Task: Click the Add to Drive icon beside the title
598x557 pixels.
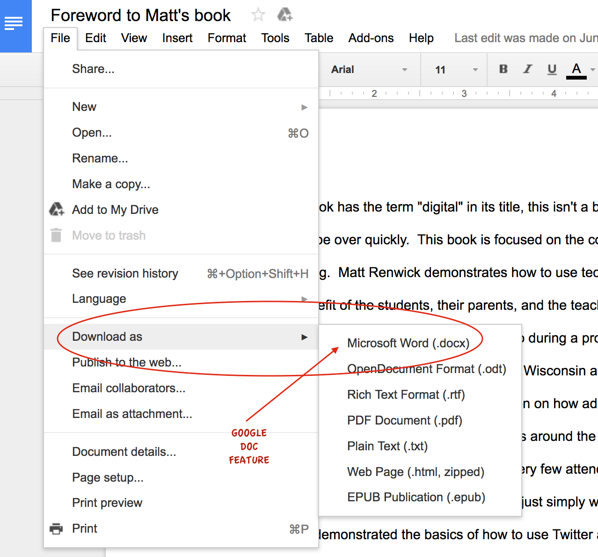Action: click(284, 15)
